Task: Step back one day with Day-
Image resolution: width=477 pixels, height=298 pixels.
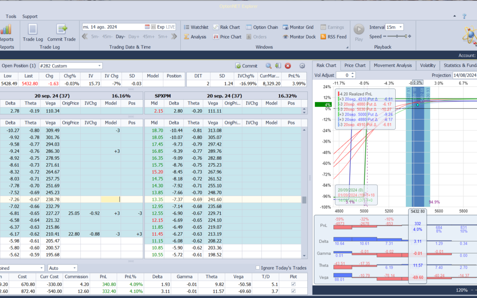Action: pyautogui.click(x=121, y=37)
